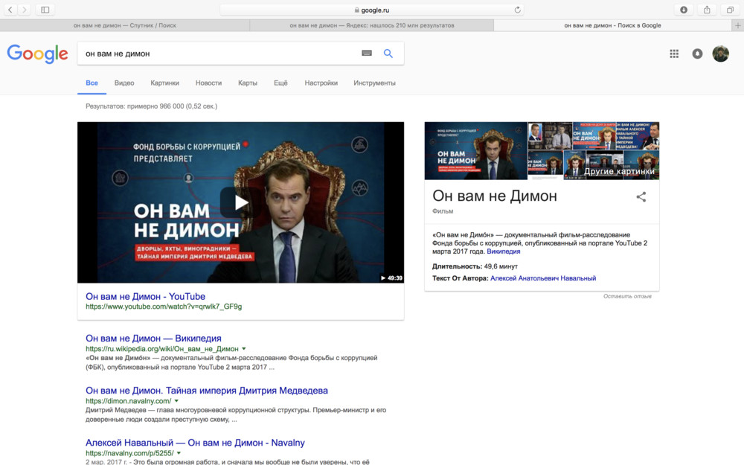This screenshot has height=465, width=744.
Task: Go forward with Safari forward arrow
Action: [25, 10]
